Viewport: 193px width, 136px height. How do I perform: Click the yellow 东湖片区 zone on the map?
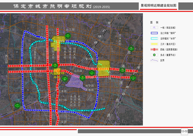click(x=103, y=68)
